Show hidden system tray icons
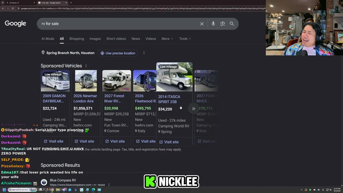 pyautogui.click(x=301, y=190)
